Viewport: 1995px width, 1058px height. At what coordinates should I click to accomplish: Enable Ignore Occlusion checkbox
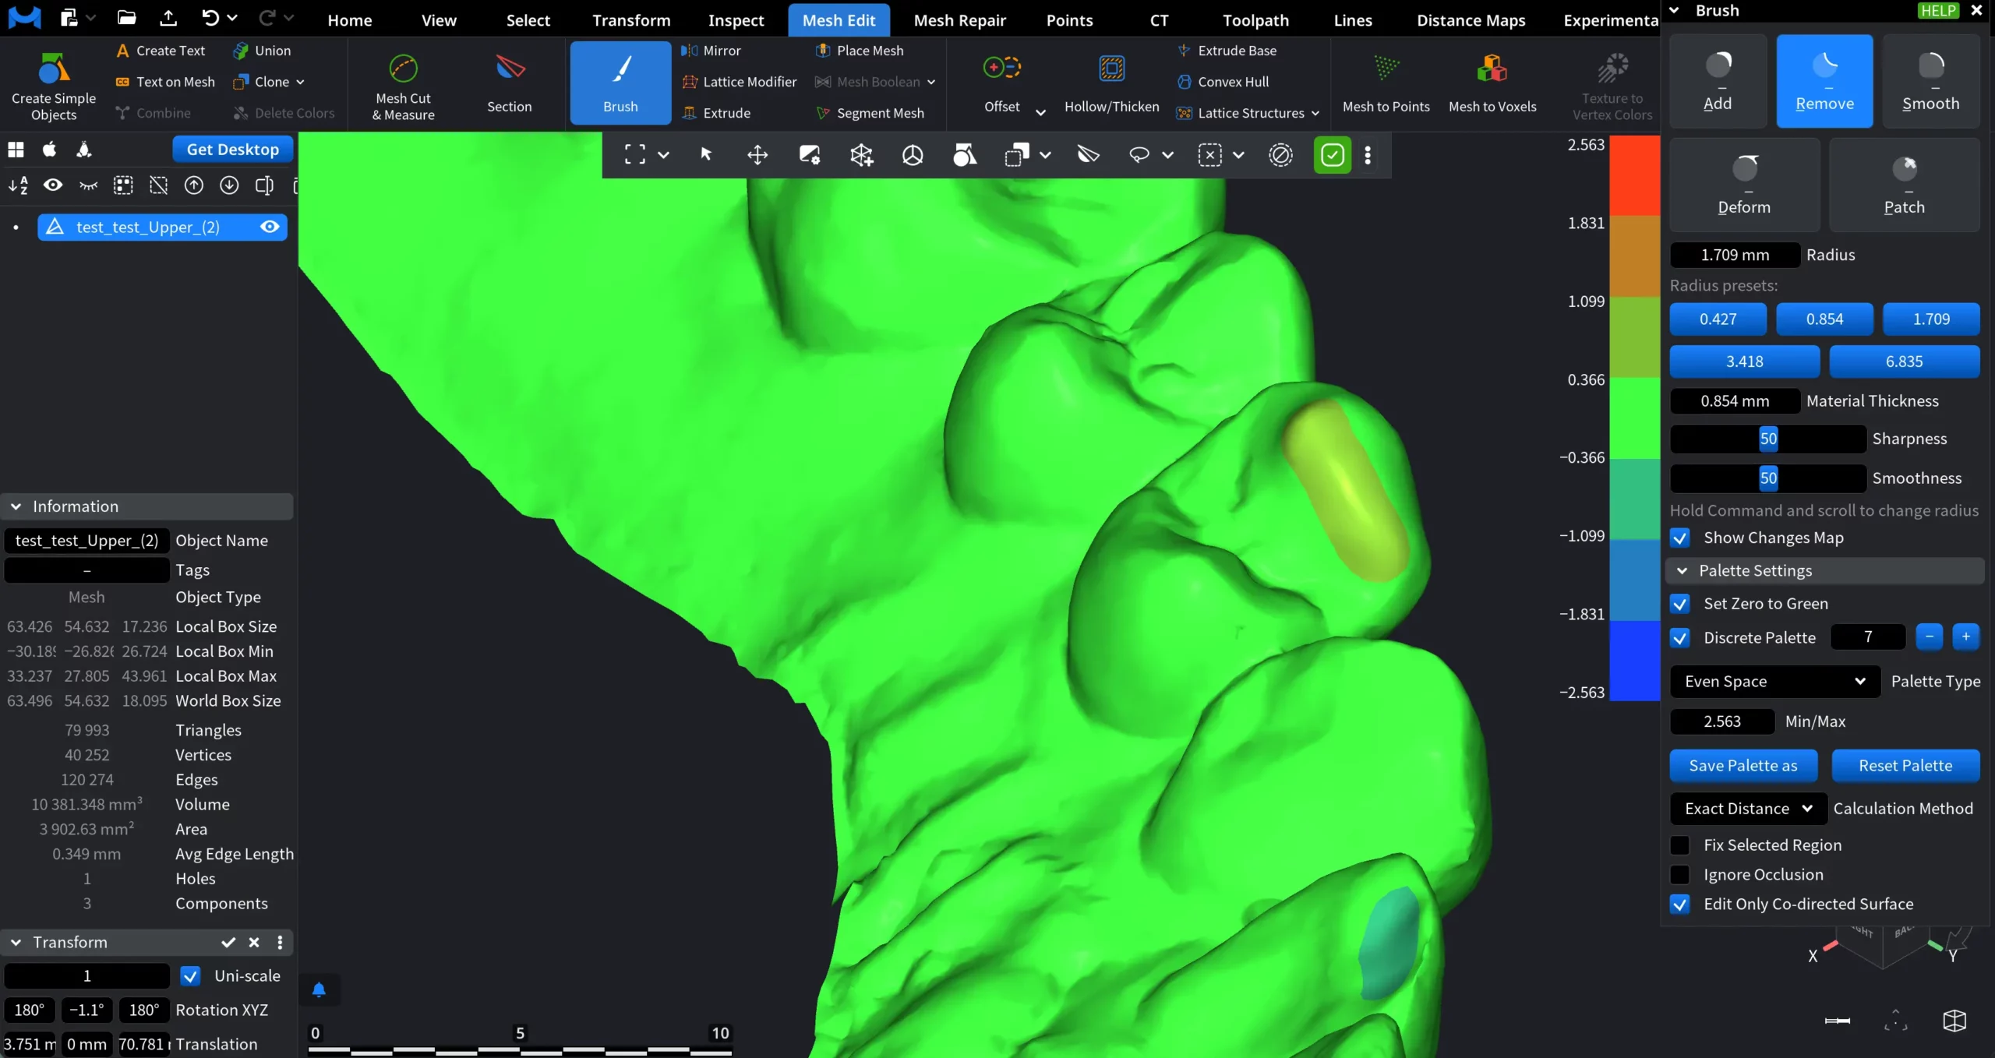[1680, 874]
